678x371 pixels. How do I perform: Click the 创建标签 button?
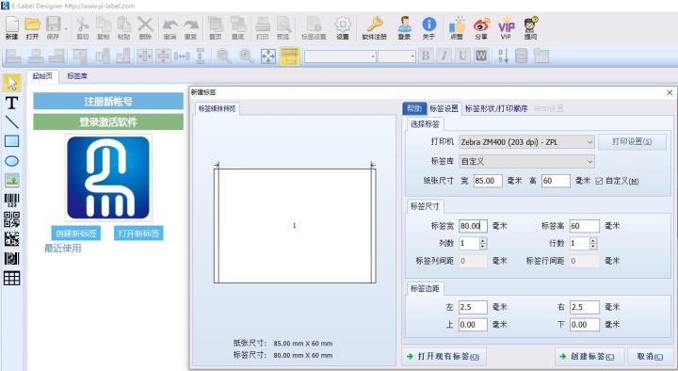(x=589, y=357)
